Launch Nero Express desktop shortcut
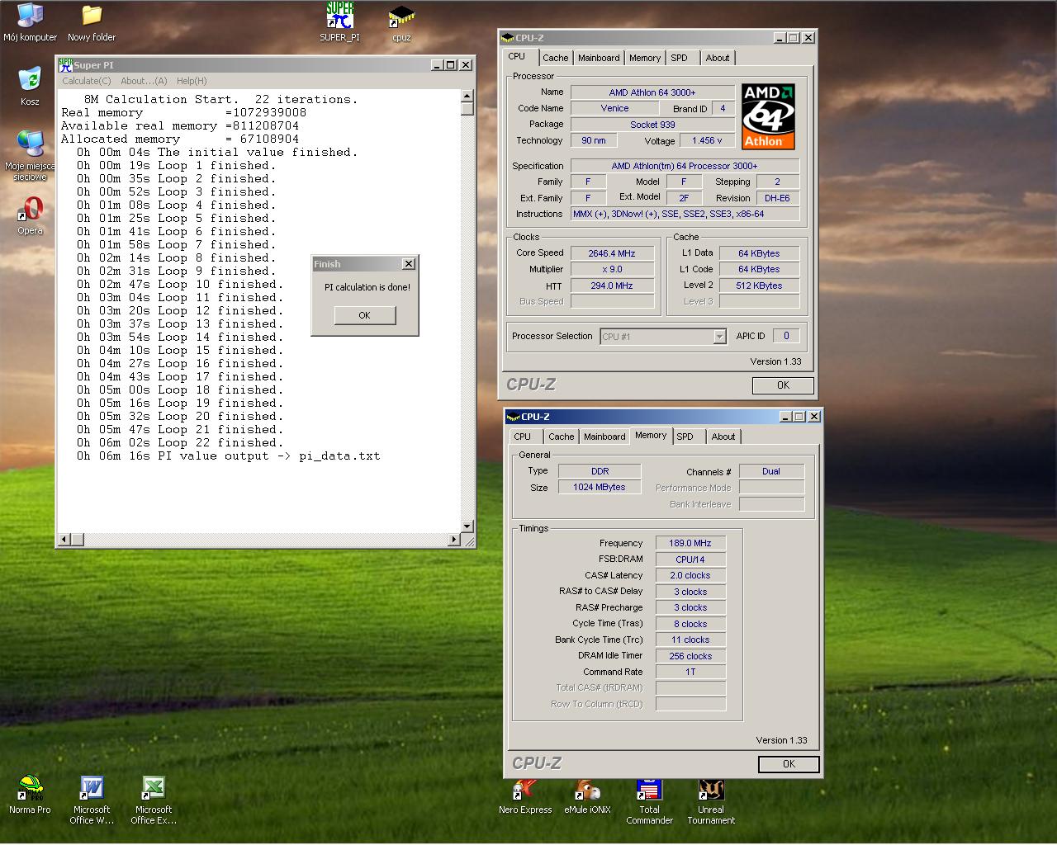The image size is (1057, 845). pyautogui.click(x=525, y=795)
